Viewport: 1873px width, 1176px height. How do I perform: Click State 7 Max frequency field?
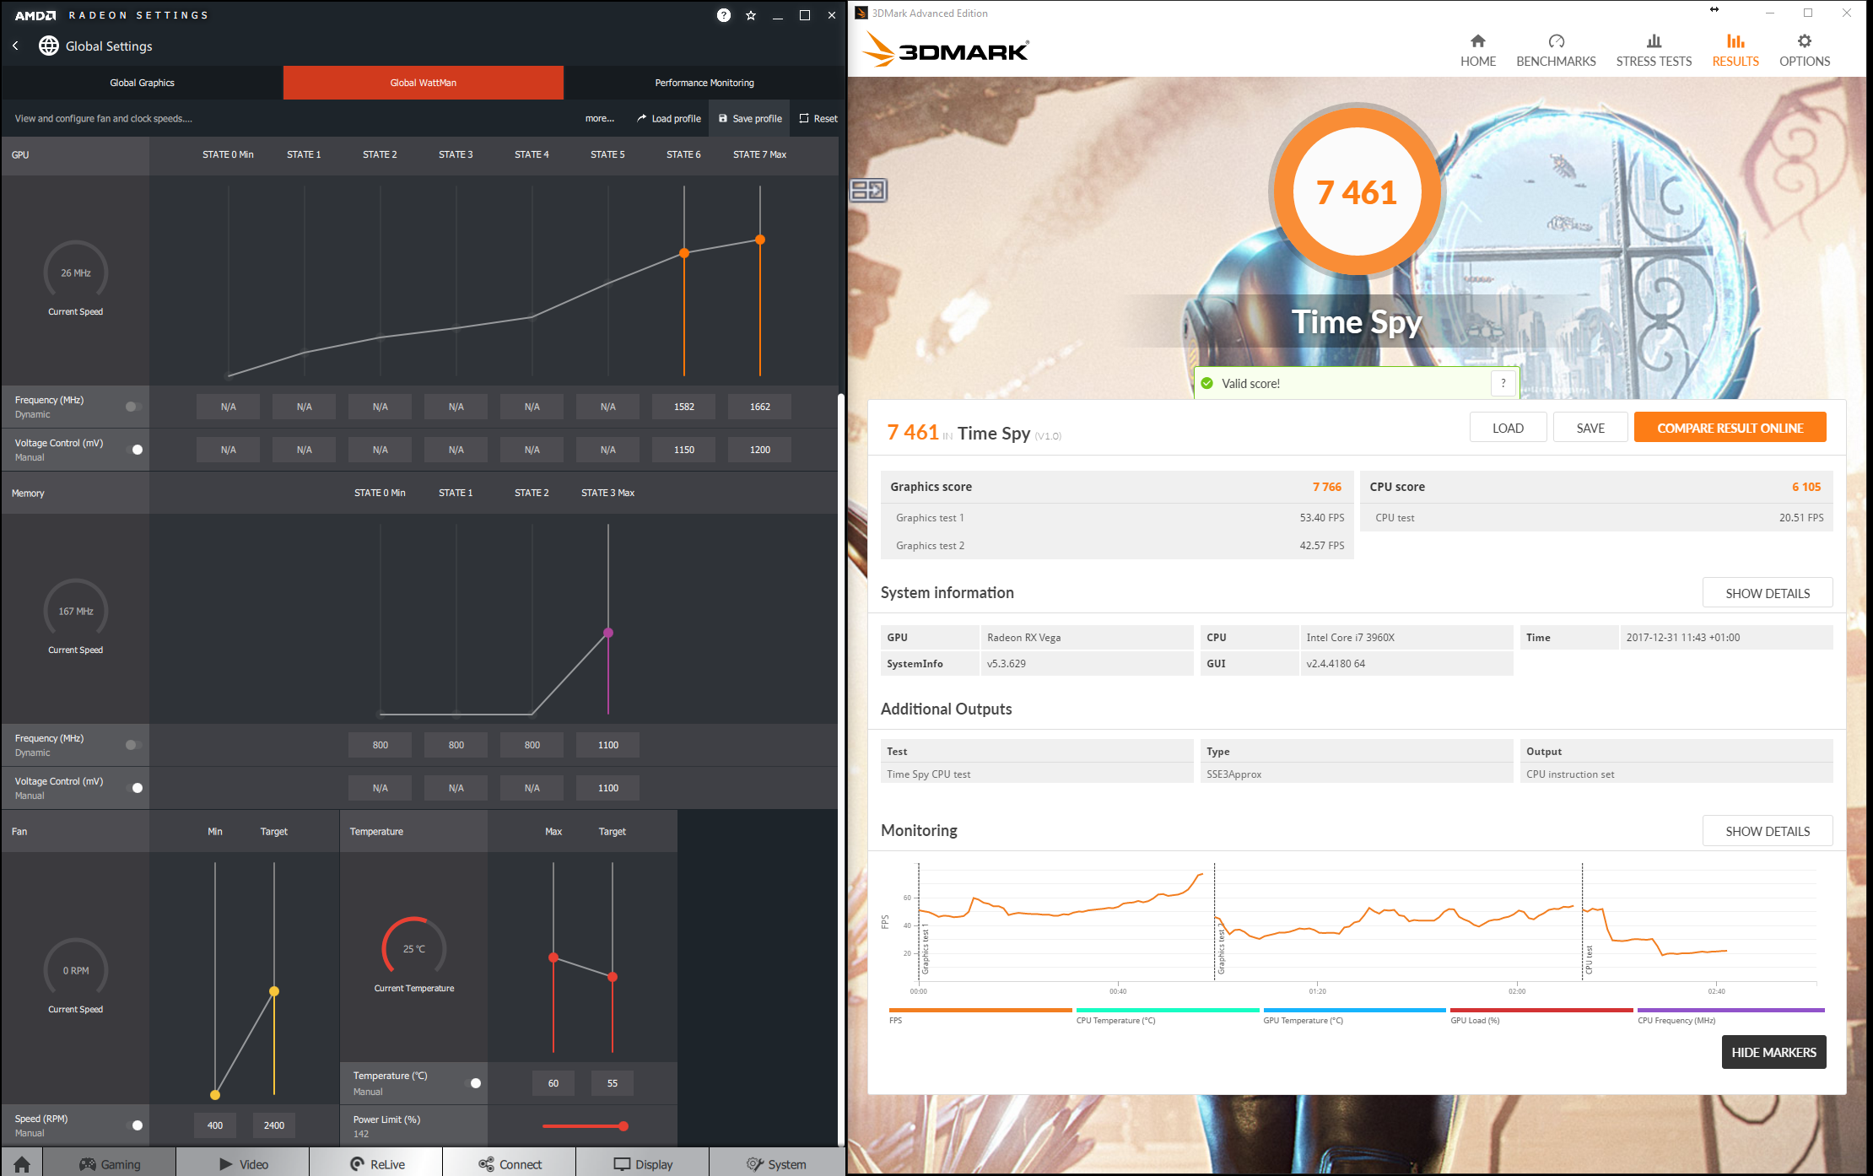[x=759, y=407]
